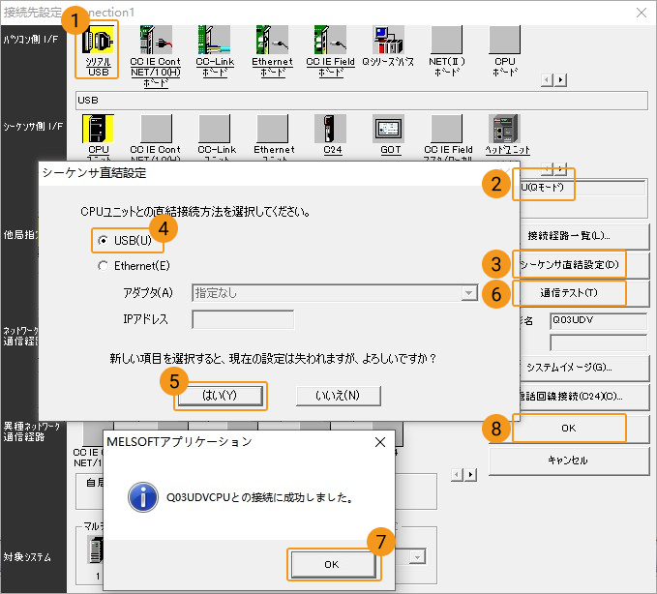657x594 pixels.
Task: Open the adapter (アダプタ) dropdown
Action: (469, 293)
